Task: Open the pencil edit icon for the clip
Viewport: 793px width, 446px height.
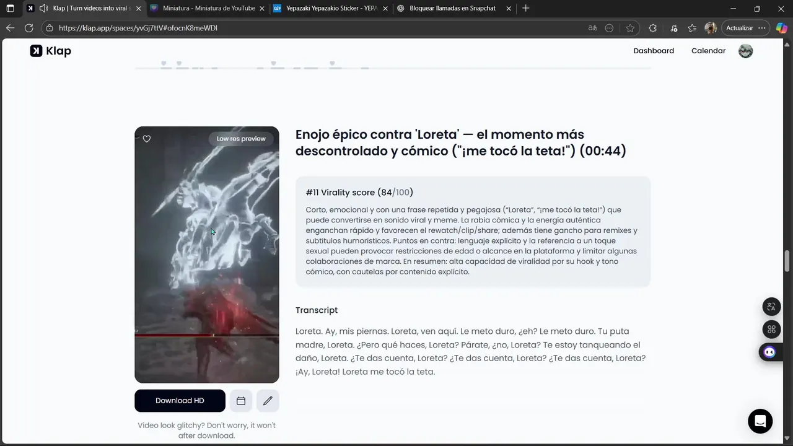Action: (268, 401)
